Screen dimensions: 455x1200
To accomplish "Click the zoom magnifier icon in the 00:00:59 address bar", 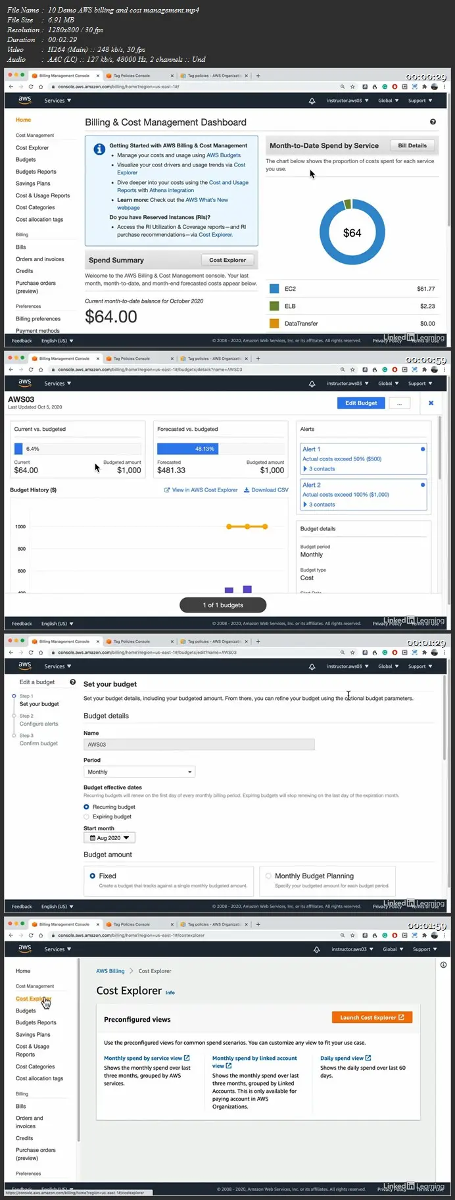I will tap(342, 369).
